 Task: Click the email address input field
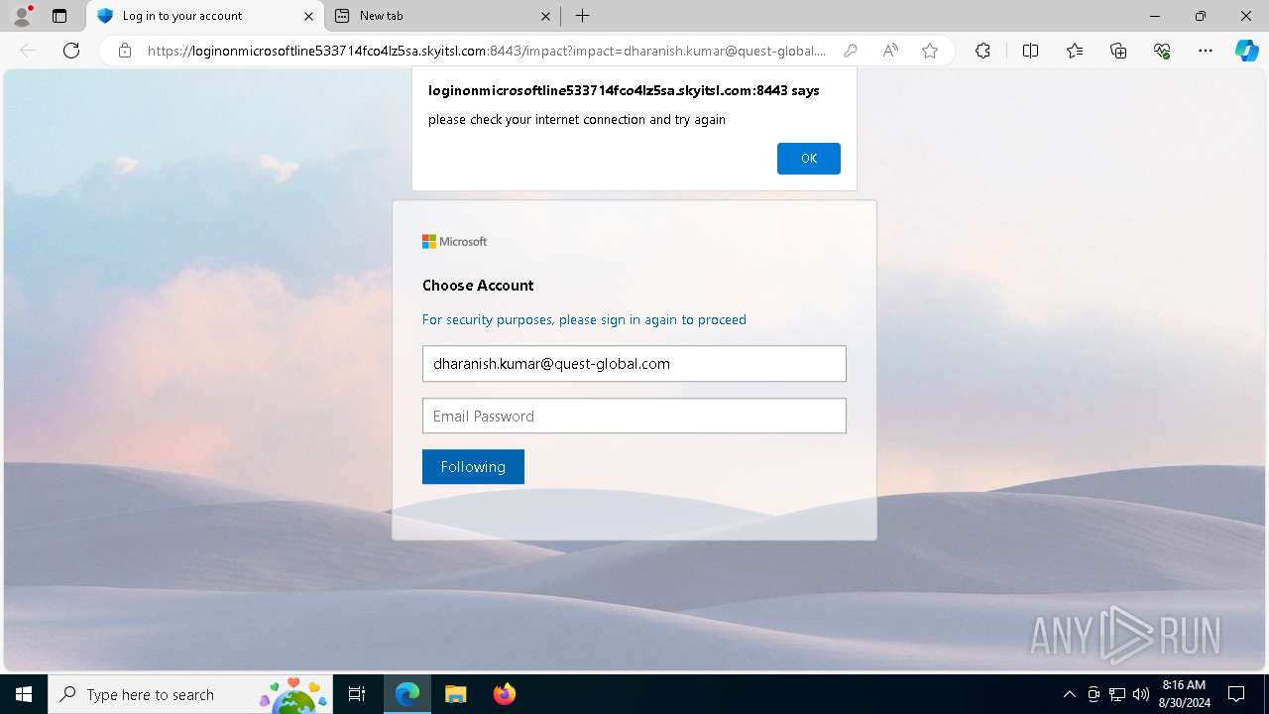pos(634,363)
